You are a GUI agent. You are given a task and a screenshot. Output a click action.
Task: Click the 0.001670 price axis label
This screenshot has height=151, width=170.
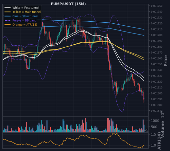tap(157, 52)
